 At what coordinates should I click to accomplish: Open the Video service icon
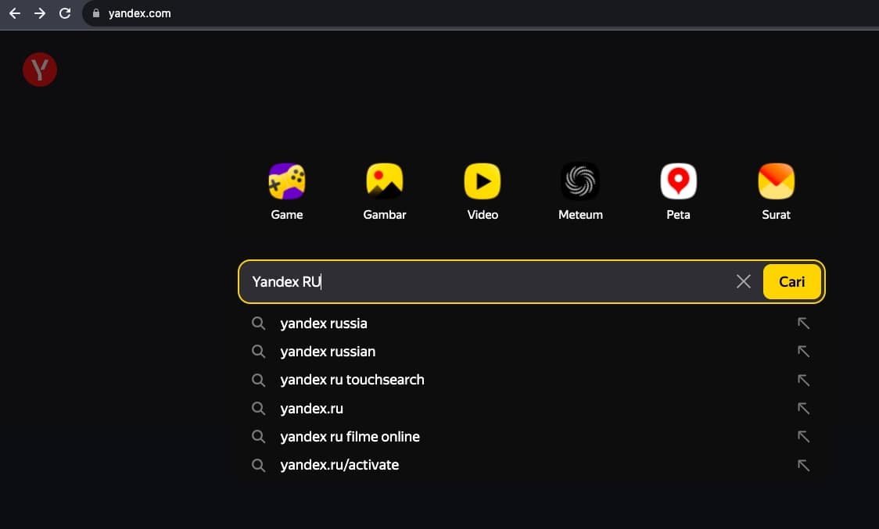coord(483,181)
